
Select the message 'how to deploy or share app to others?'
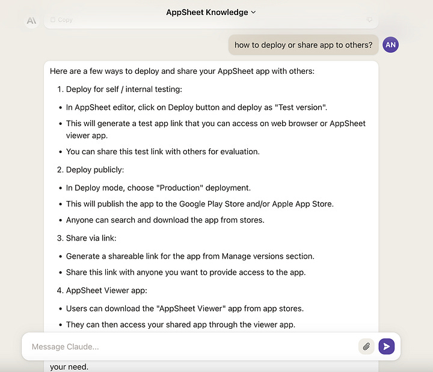(303, 45)
